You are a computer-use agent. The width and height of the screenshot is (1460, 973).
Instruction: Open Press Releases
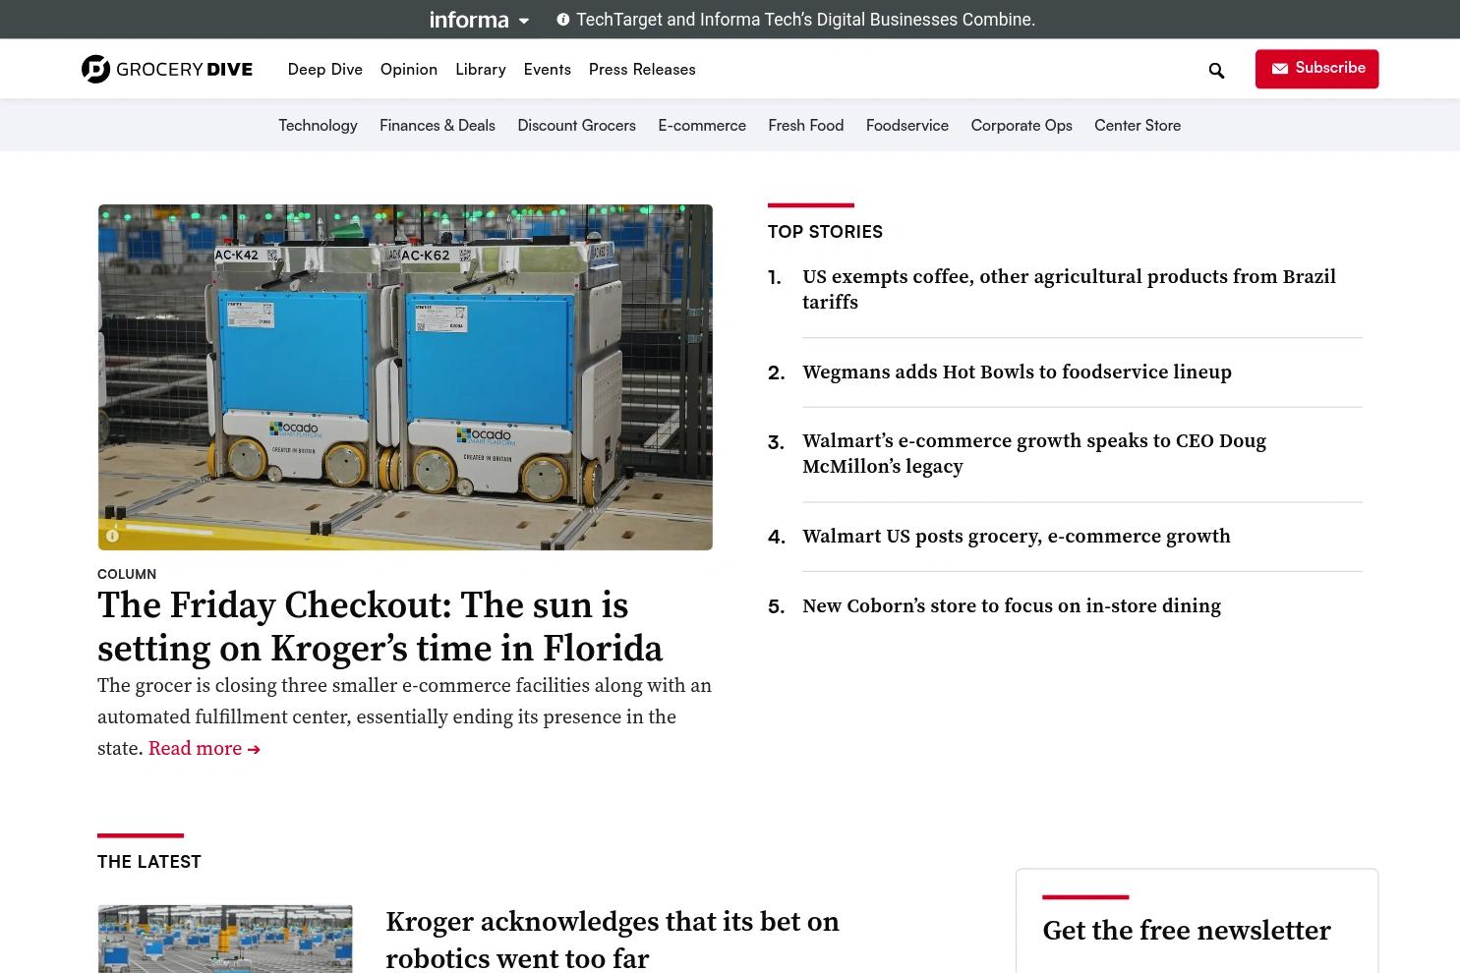(642, 69)
